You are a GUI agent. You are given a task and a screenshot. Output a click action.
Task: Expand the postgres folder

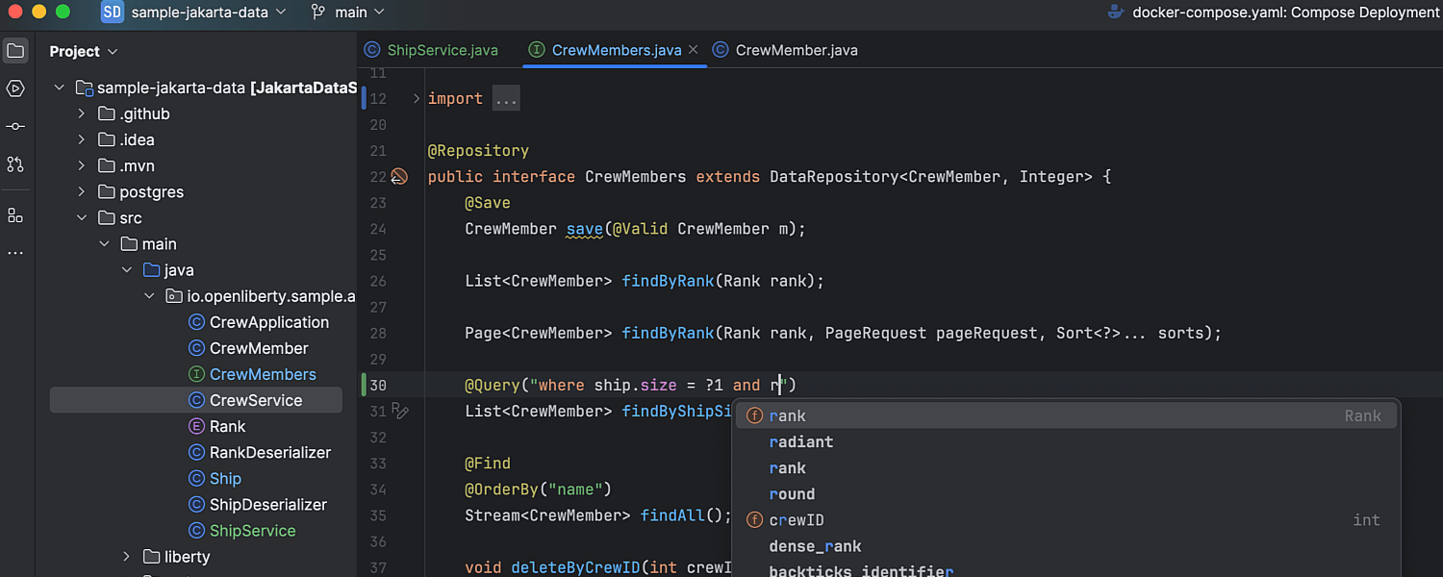pos(82,192)
